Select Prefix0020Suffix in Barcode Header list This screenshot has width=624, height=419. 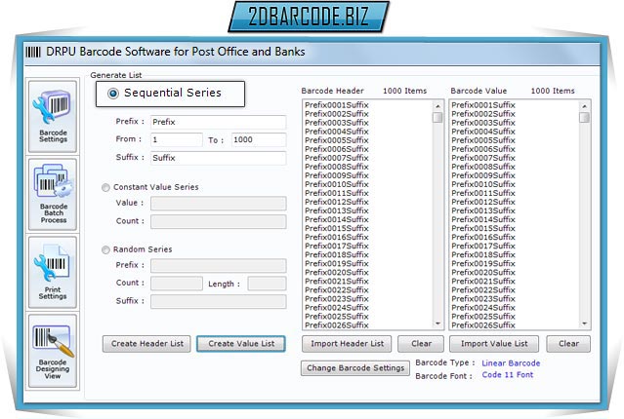pyautogui.click(x=337, y=273)
